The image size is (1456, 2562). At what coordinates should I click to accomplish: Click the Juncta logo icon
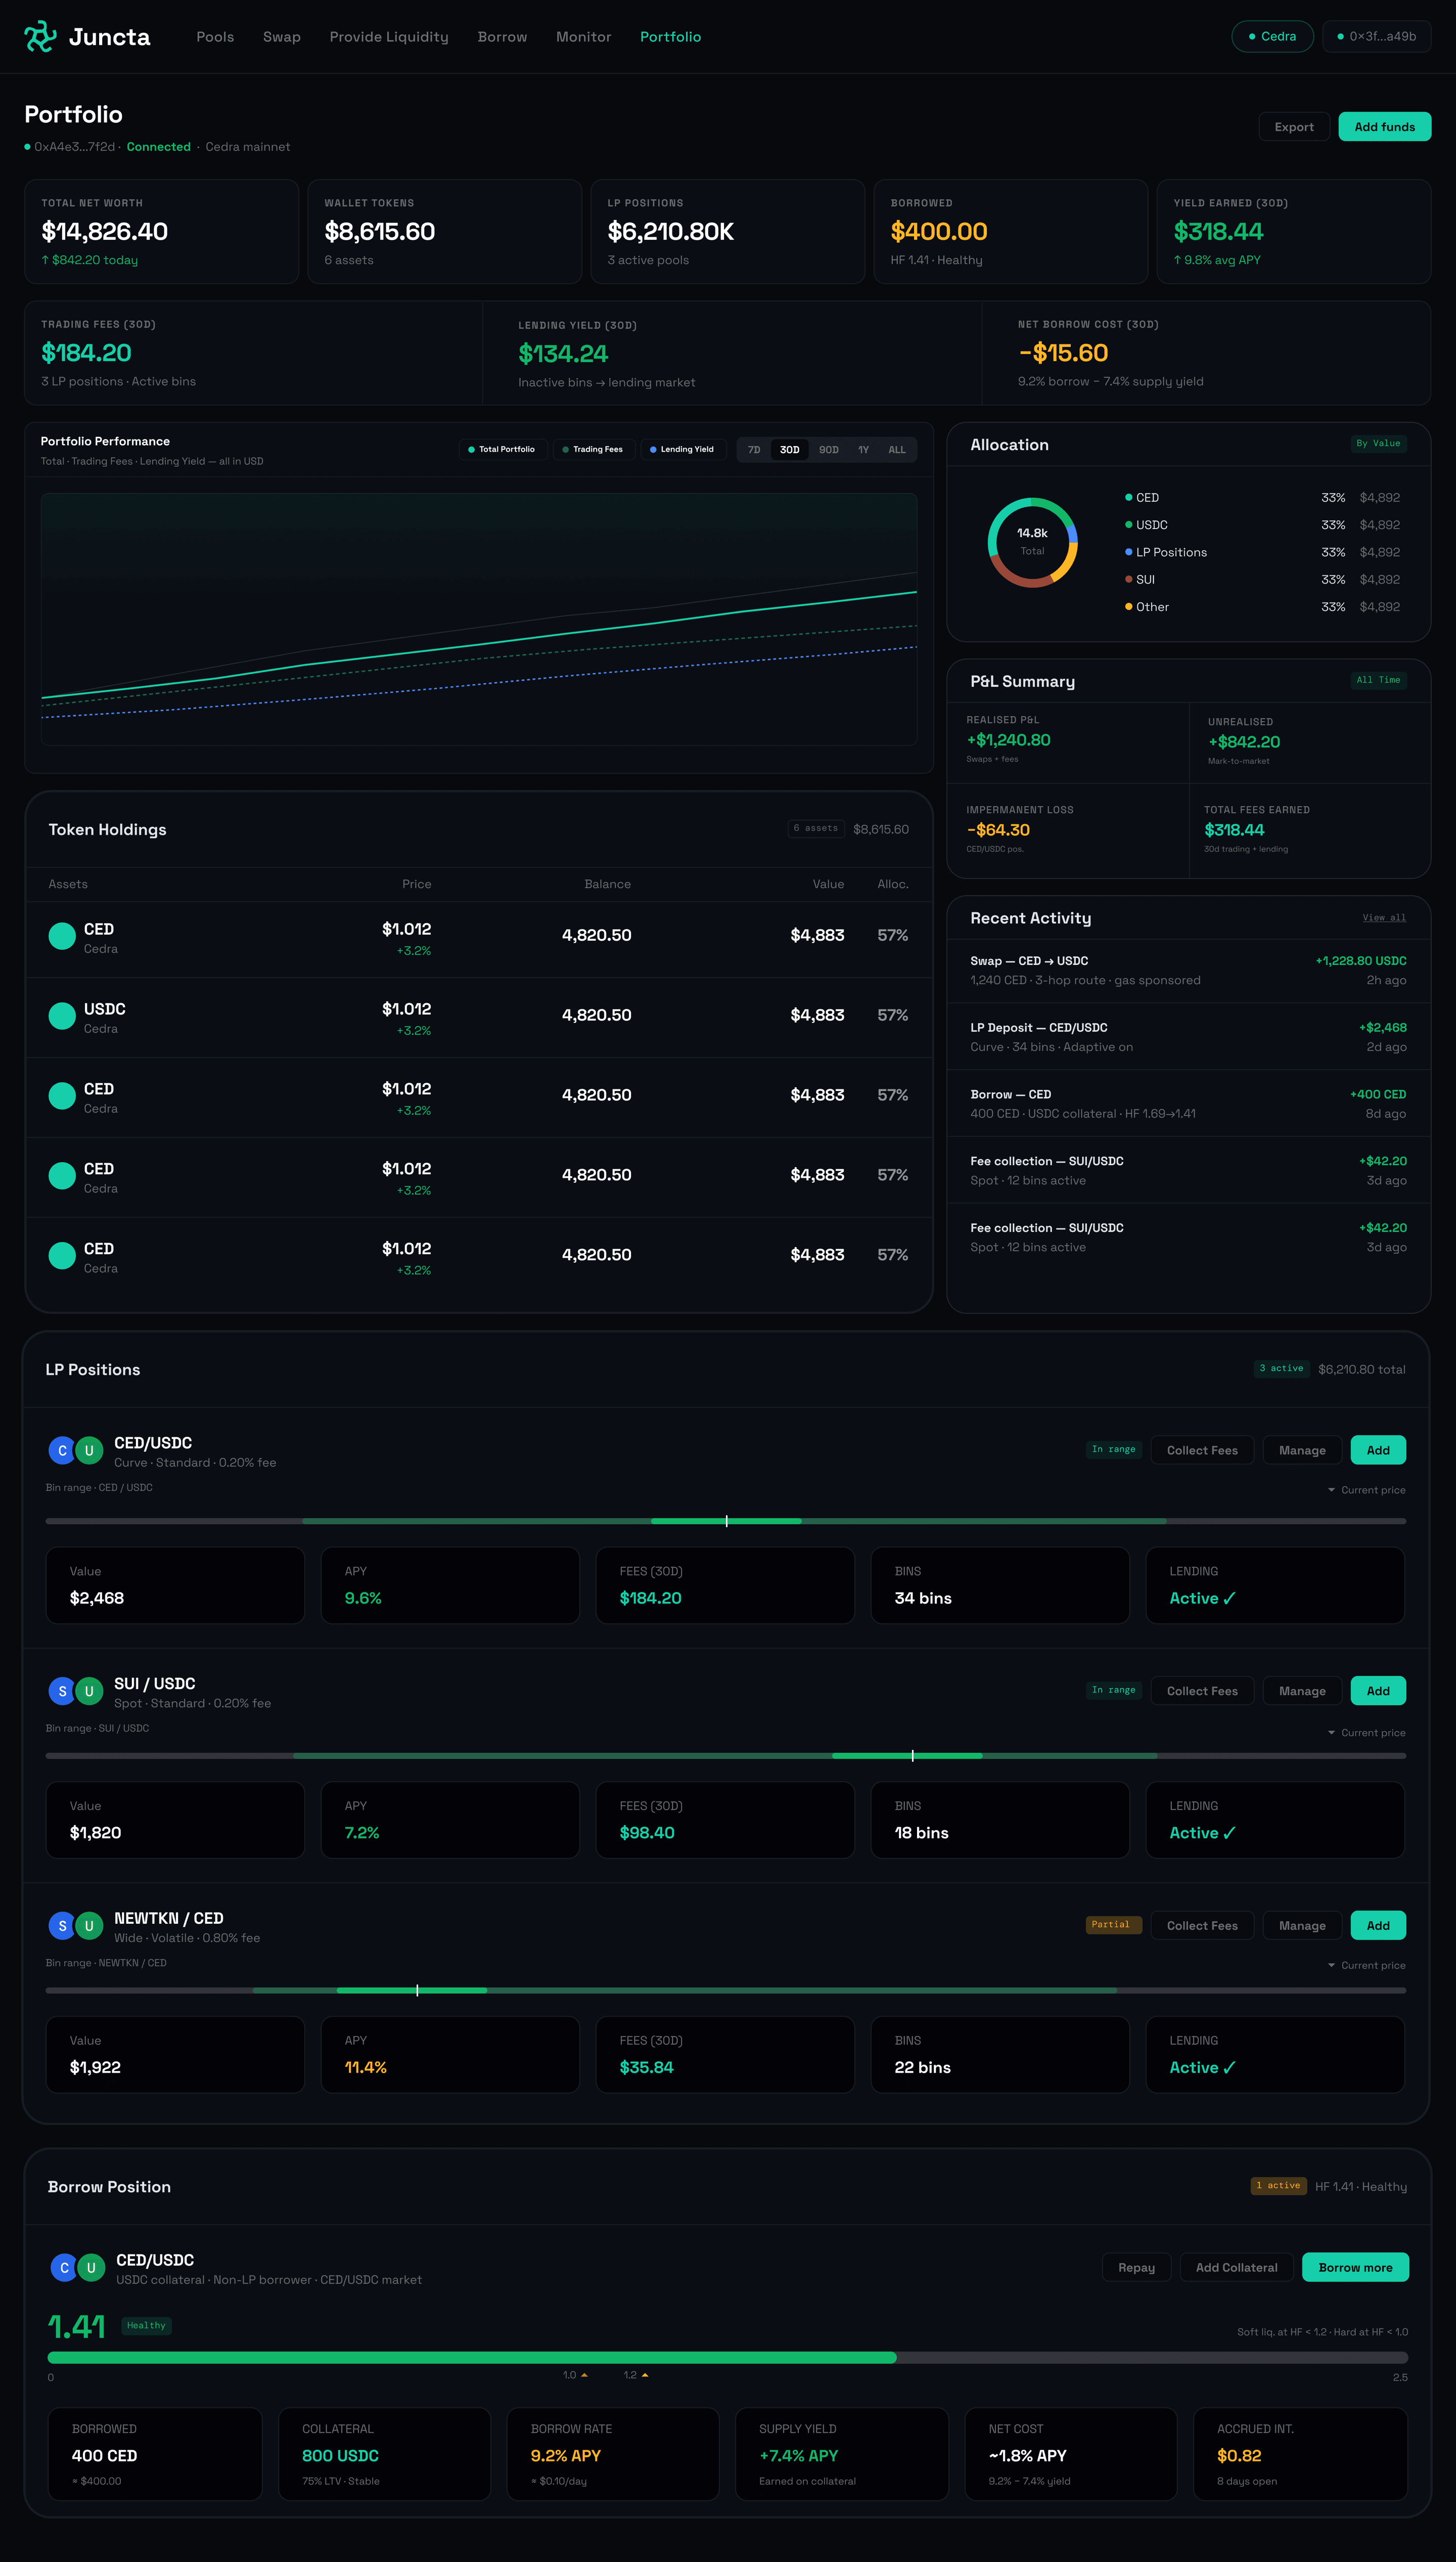pos(40,37)
